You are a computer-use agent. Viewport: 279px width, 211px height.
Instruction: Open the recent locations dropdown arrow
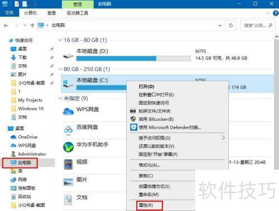(25, 26)
